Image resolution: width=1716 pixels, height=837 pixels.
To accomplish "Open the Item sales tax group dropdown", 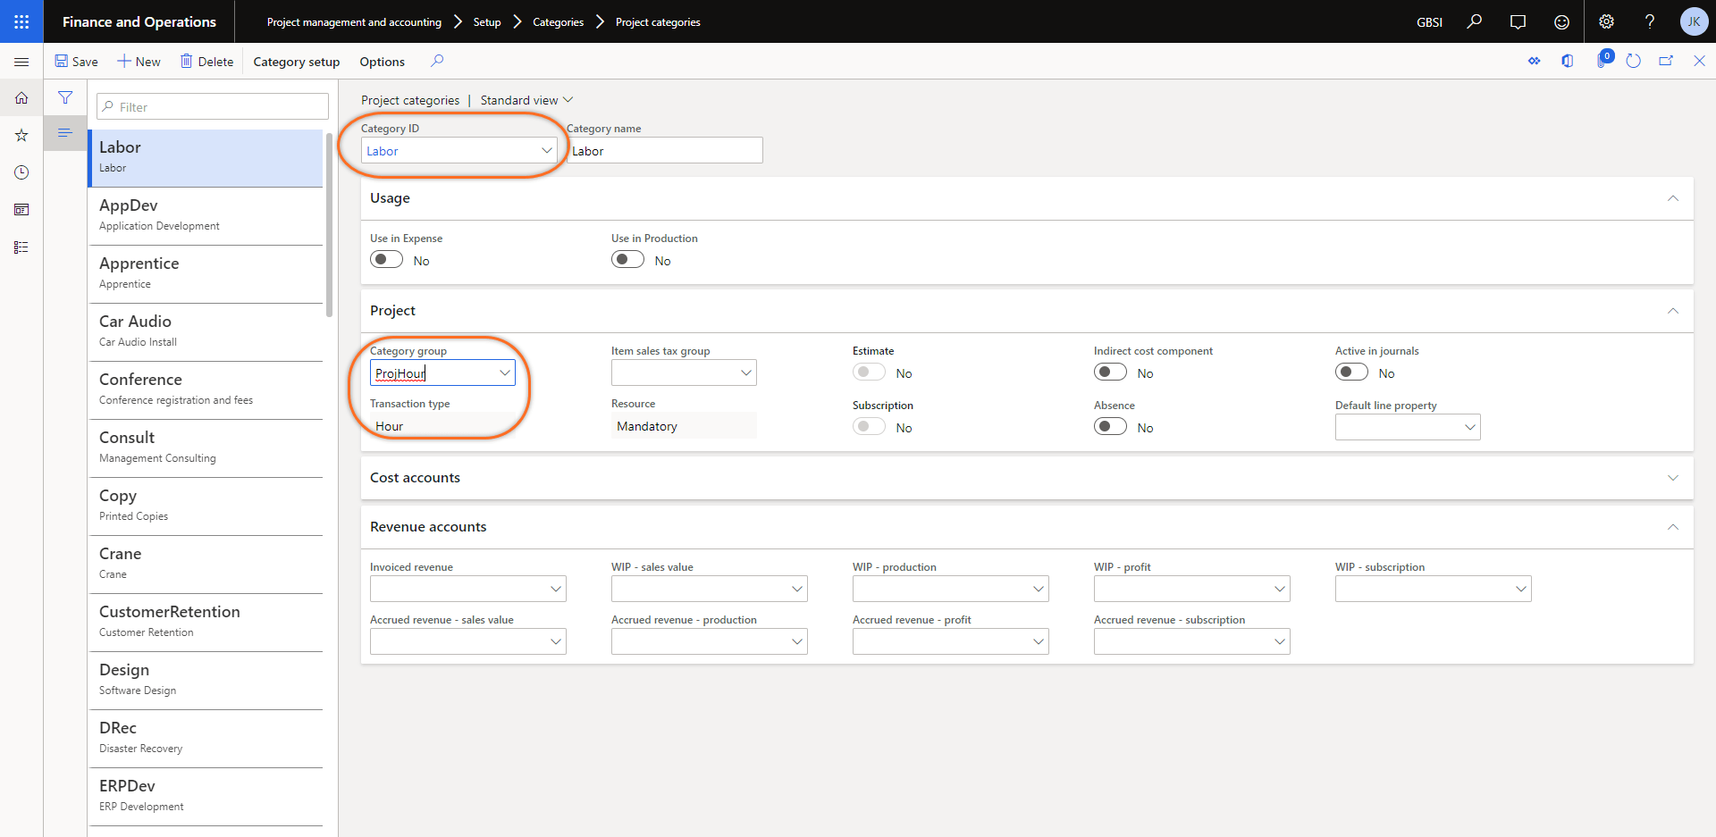I will 745,372.
